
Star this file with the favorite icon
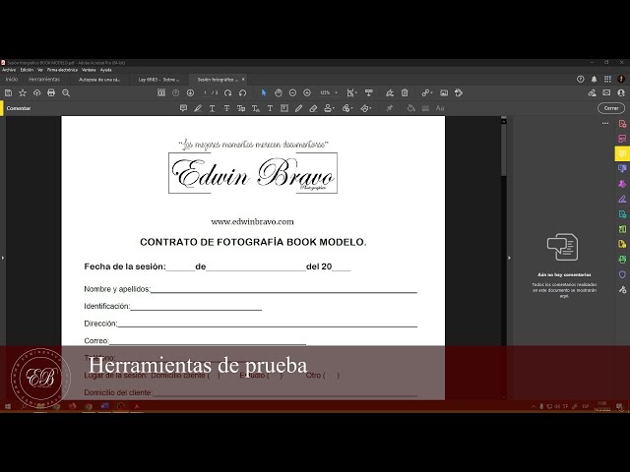(23, 93)
